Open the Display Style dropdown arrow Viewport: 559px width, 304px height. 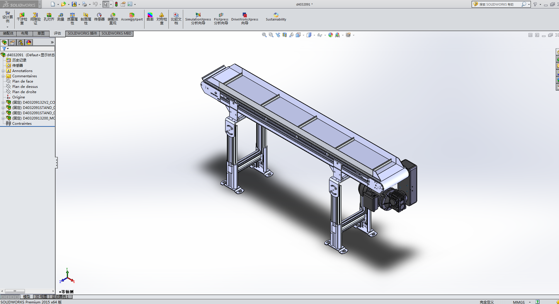(x=314, y=35)
